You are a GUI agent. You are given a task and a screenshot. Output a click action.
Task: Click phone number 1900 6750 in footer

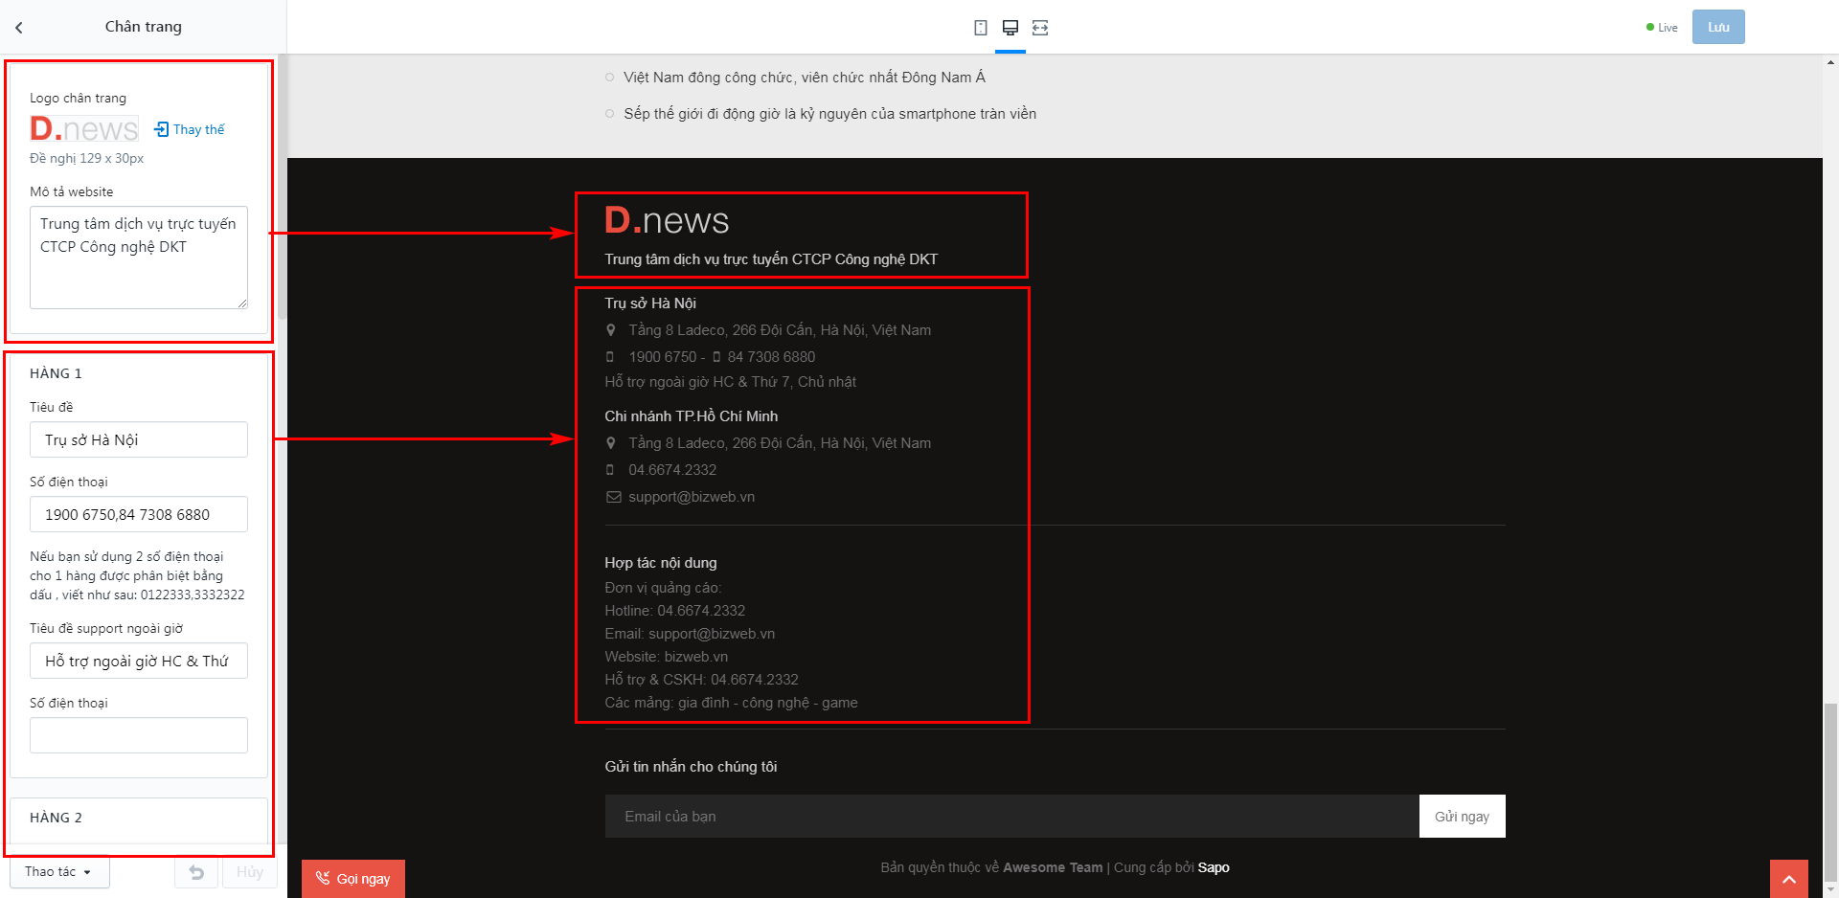663,357
